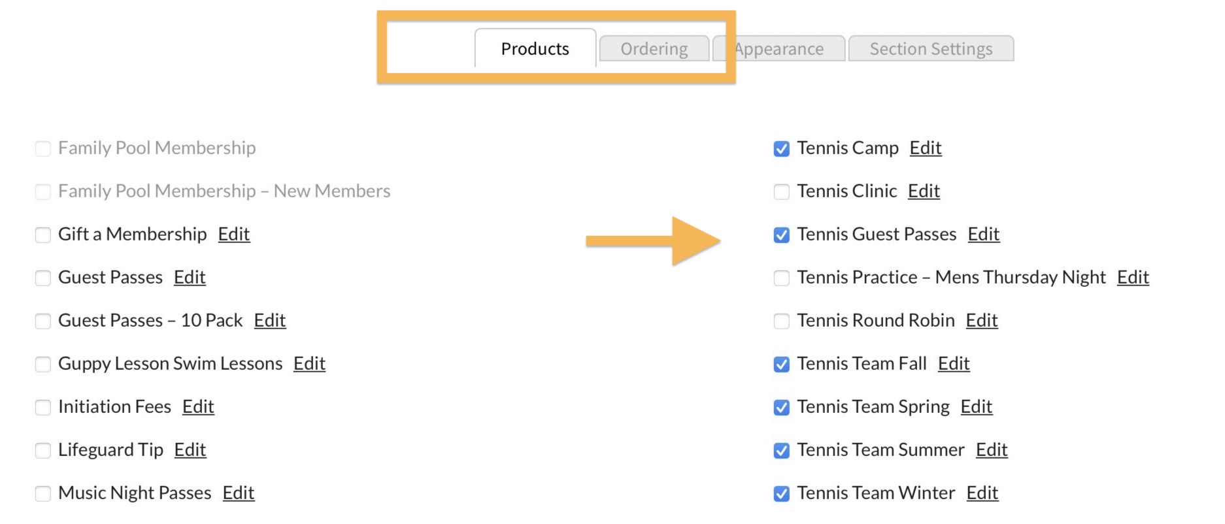Check the Gift a Membership box

pyautogui.click(x=42, y=235)
